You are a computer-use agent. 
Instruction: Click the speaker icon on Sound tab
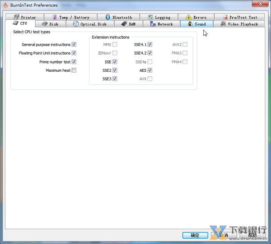pos(190,24)
